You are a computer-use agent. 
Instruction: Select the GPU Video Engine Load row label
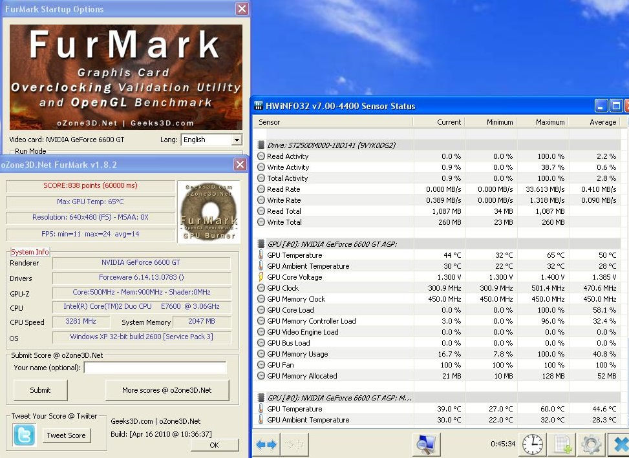(x=303, y=332)
